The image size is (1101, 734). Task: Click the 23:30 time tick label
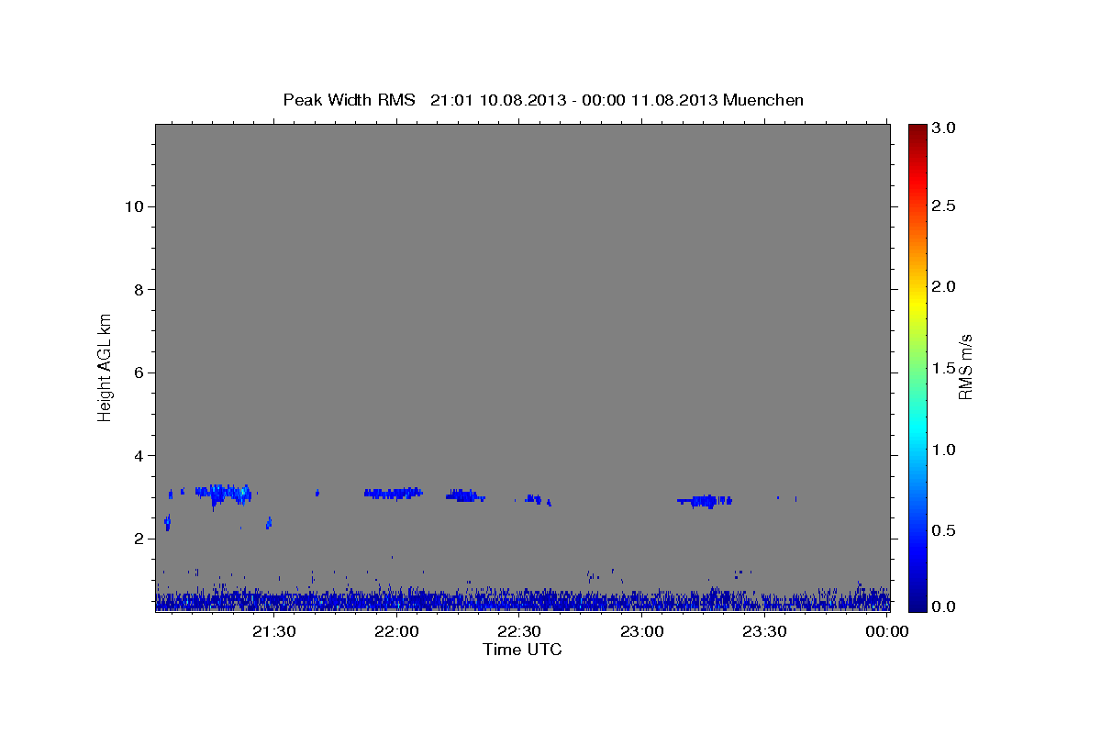[764, 632]
